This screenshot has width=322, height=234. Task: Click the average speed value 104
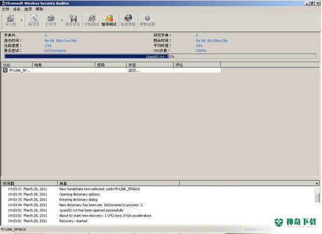[x=199, y=46]
